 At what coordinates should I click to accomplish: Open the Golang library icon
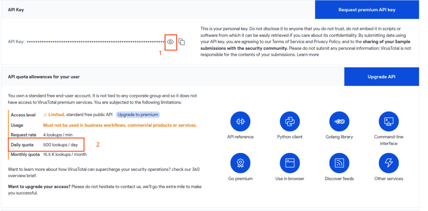click(x=339, y=122)
